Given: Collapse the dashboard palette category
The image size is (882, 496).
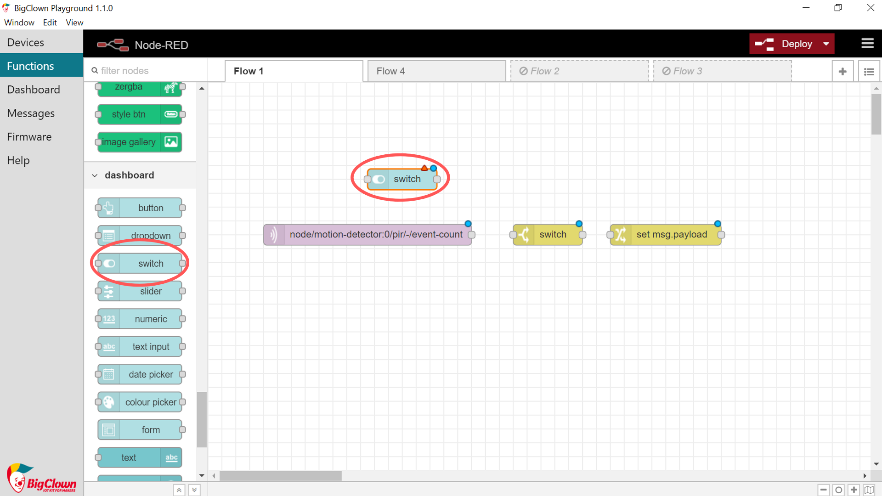Looking at the screenshot, I should 140,175.
